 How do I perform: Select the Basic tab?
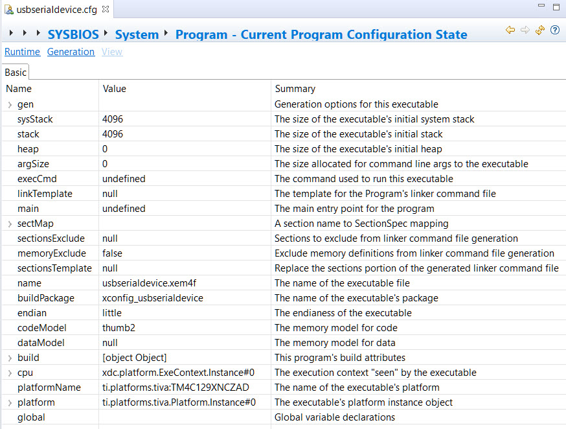point(16,73)
